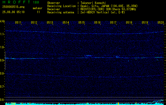Select the meteor count value 11
The height and width of the screenshot is (105, 166).
[x=38, y=12]
